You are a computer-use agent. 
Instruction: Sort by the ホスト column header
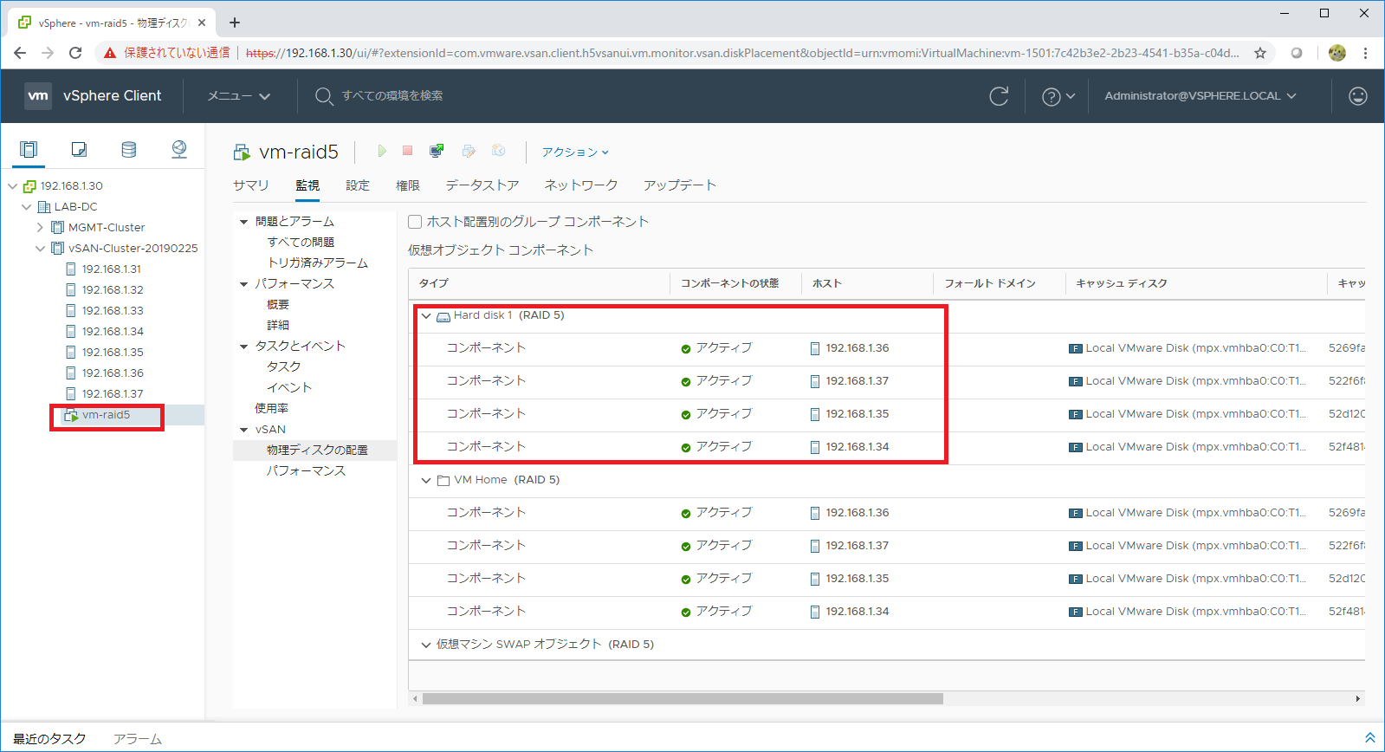(826, 283)
